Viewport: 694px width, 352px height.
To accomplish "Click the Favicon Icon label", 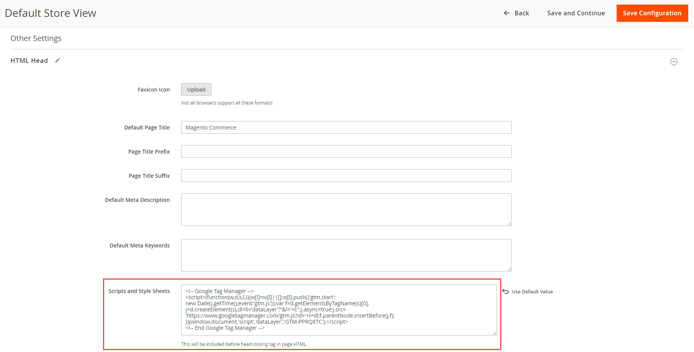I will (154, 90).
